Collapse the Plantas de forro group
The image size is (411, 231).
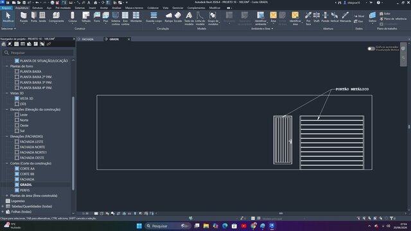(x=7, y=66)
